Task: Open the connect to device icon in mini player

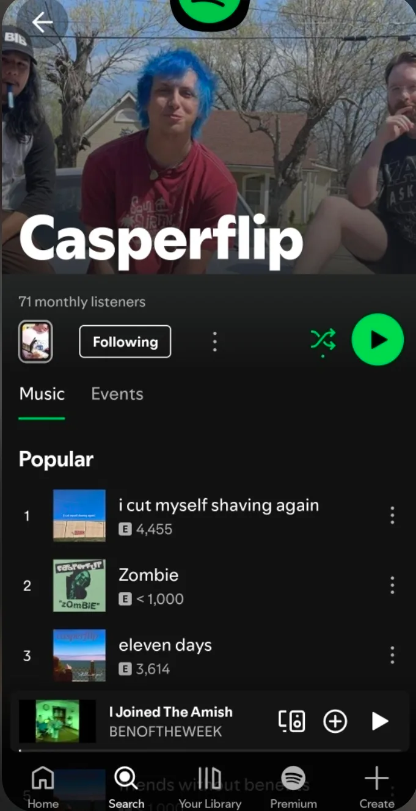Action: (292, 721)
